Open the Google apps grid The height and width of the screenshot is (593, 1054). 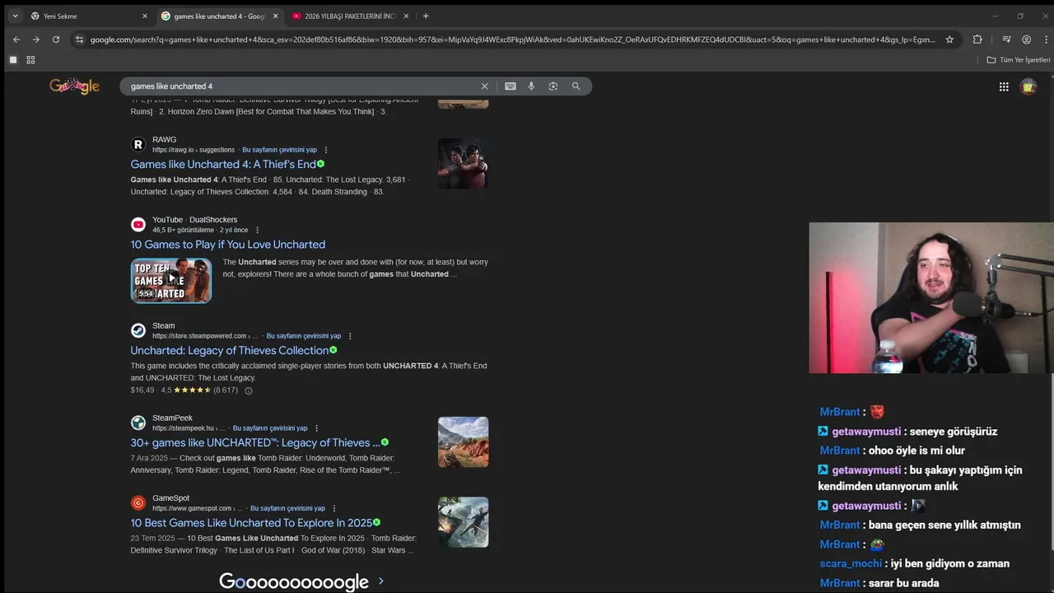[1004, 86]
